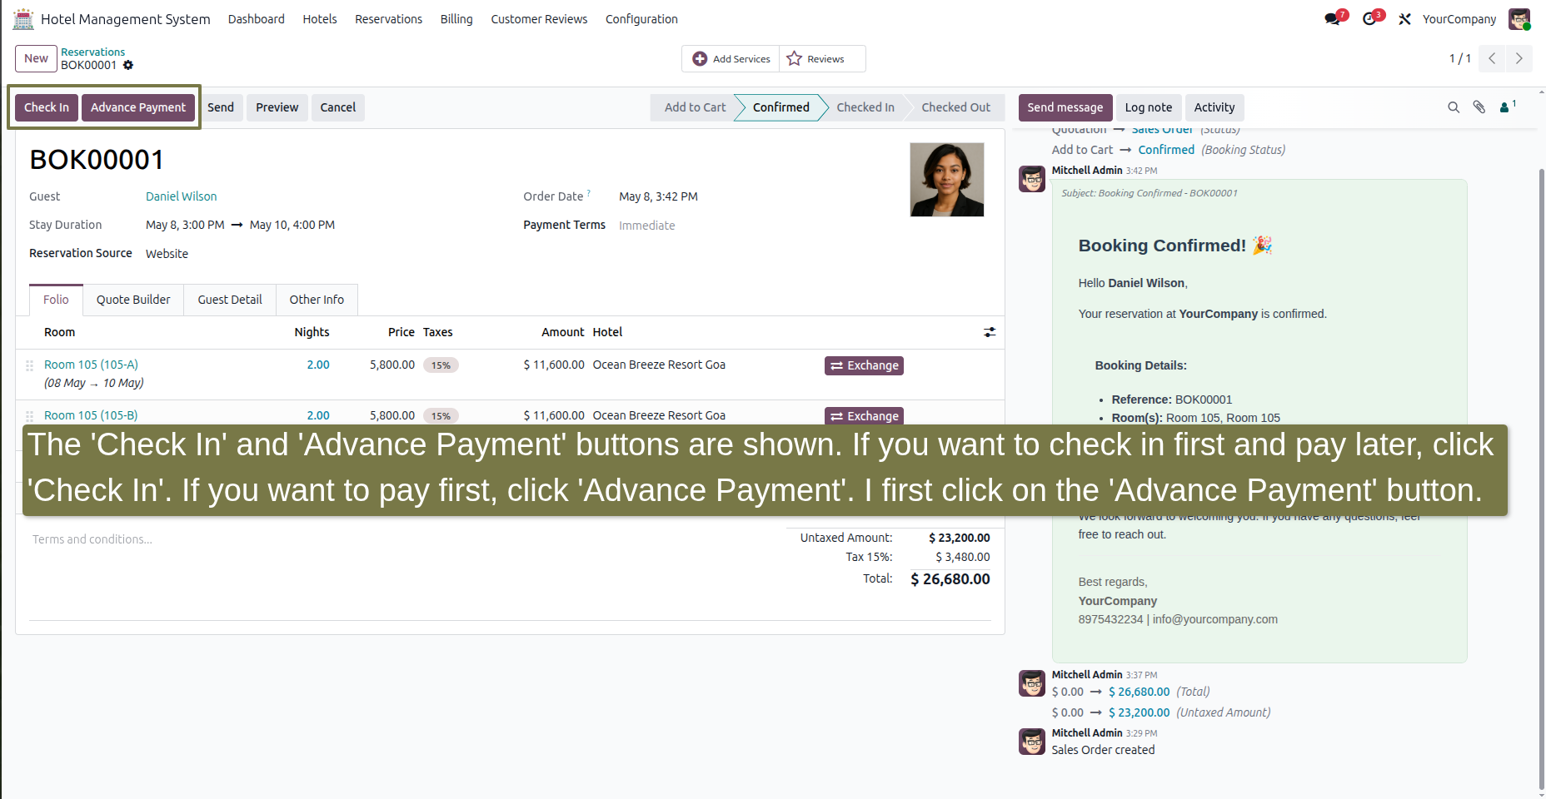This screenshot has height=799, width=1546.
Task: Search chatter messages with the magnifier icon
Action: point(1454,107)
